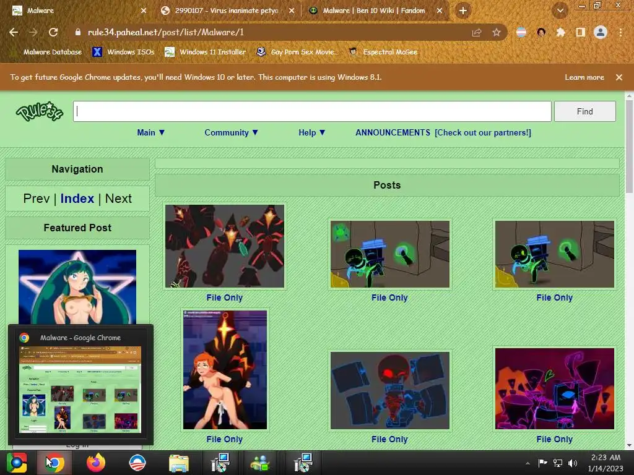
Task: Open the Windows 11 Installer bookmark
Action: 206,52
